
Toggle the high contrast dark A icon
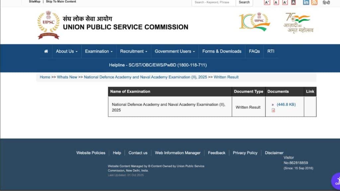point(293,2)
